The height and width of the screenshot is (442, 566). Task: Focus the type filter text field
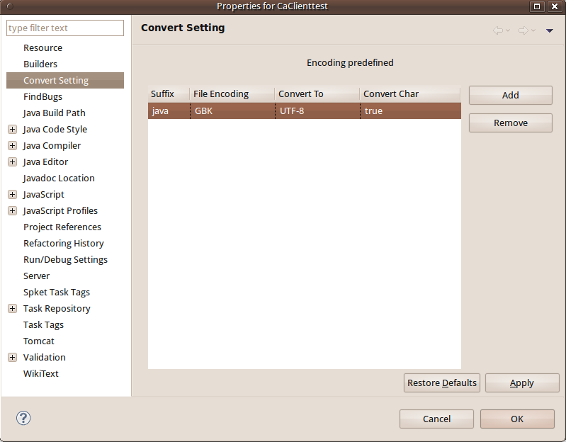(x=65, y=28)
